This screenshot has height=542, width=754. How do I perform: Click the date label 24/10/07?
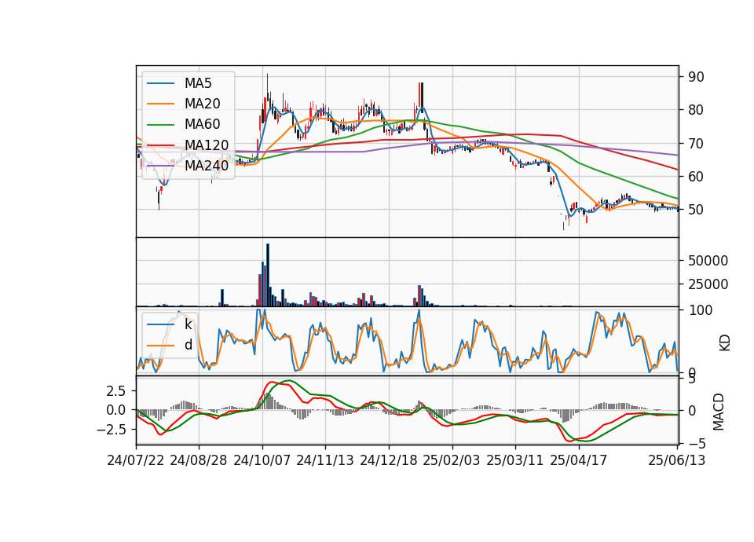tap(262, 460)
